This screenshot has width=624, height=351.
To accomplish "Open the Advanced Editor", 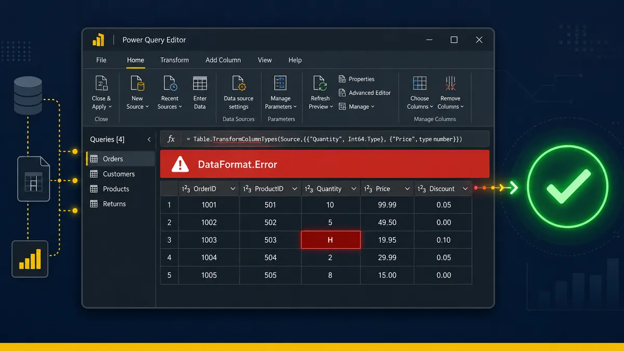I will [365, 93].
